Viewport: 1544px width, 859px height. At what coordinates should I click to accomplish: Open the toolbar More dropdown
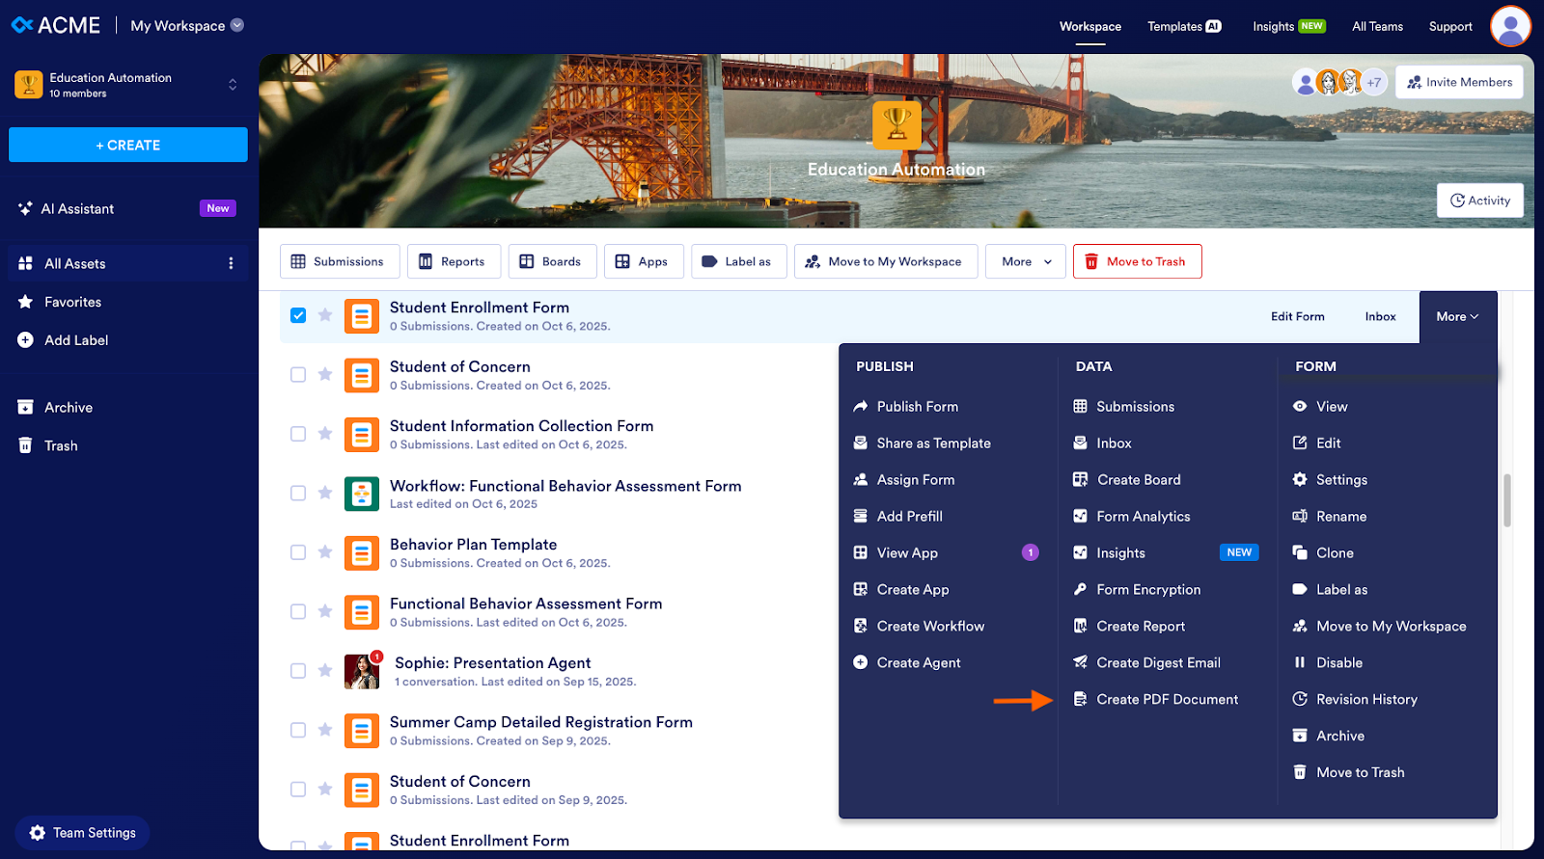[1025, 261]
